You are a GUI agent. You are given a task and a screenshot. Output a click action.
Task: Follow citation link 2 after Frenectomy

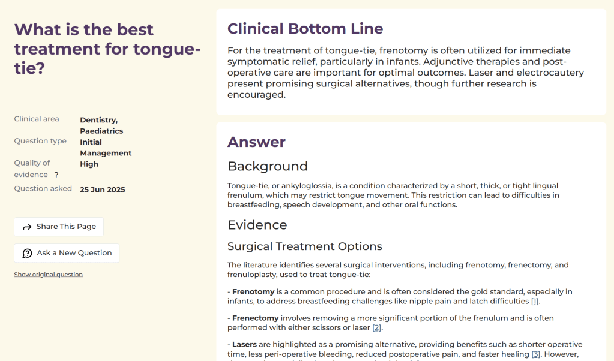[376, 328]
